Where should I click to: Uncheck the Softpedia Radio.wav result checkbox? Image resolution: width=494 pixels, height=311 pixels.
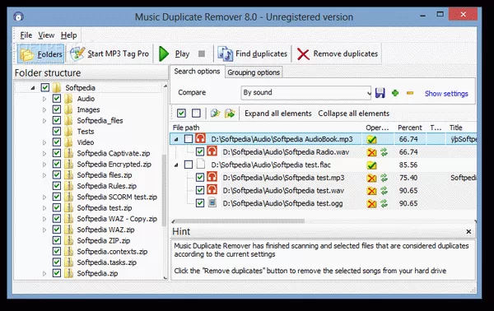click(x=200, y=151)
